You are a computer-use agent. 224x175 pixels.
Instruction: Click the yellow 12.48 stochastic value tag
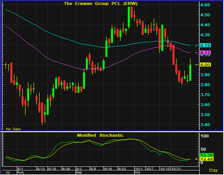coord(207,159)
